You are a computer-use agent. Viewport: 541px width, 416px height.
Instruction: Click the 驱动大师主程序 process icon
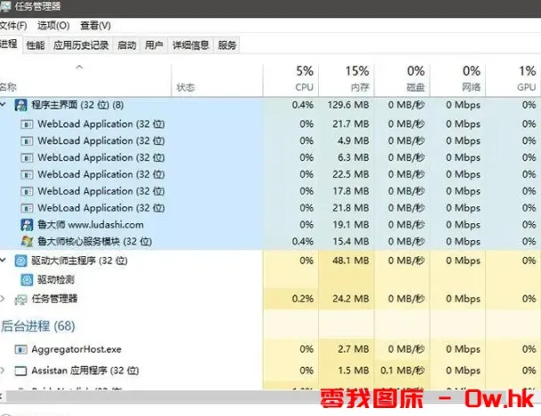tap(22, 261)
